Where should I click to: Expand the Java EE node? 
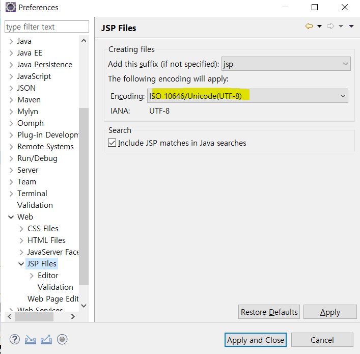pyautogui.click(x=11, y=53)
